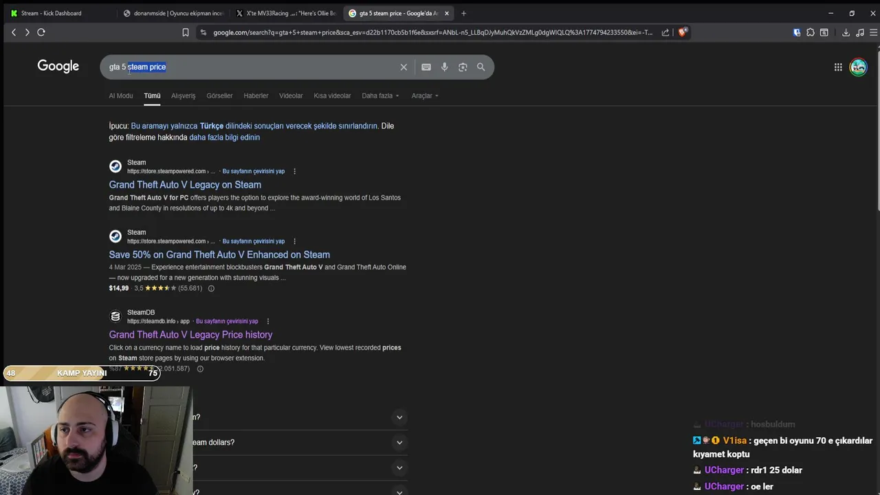Clear the Google search box with X
880x495 pixels.
pos(404,67)
